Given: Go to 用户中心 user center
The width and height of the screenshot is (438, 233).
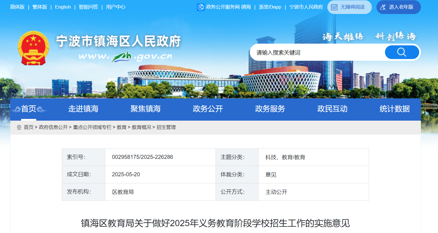Looking at the screenshot, I should point(115,7).
